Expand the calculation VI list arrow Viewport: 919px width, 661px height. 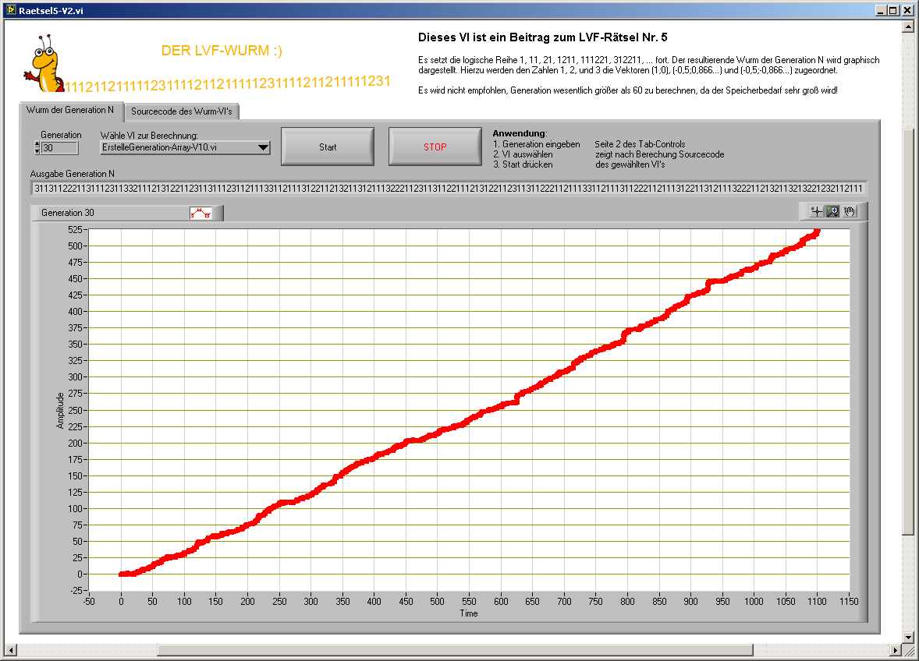click(263, 147)
